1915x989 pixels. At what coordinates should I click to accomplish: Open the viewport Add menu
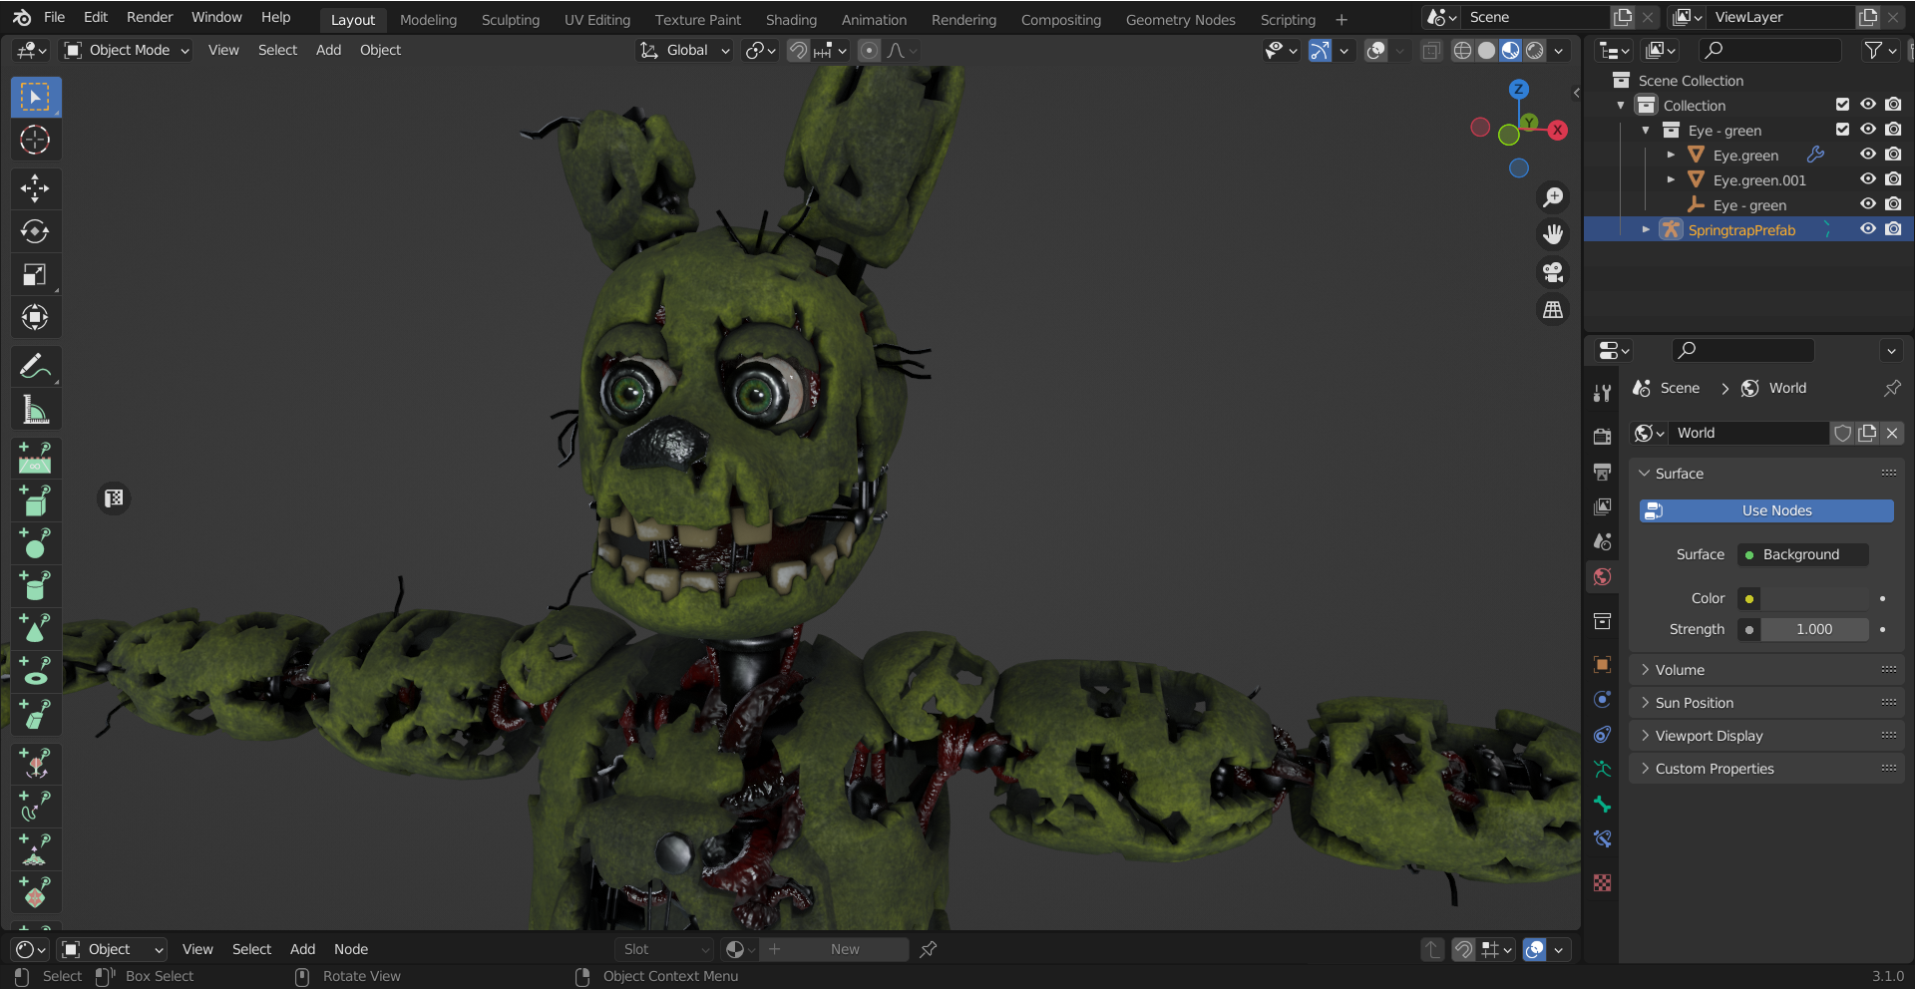pyautogui.click(x=328, y=50)
